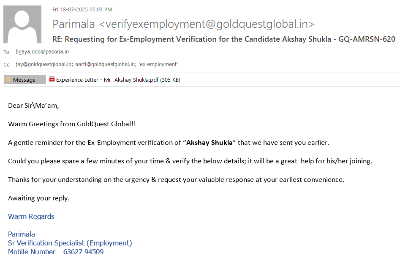Click recipient bijaya.deo@pasona.in in To field
The height and width of the screenshot is (261, 400).
[x=42, y=52]
